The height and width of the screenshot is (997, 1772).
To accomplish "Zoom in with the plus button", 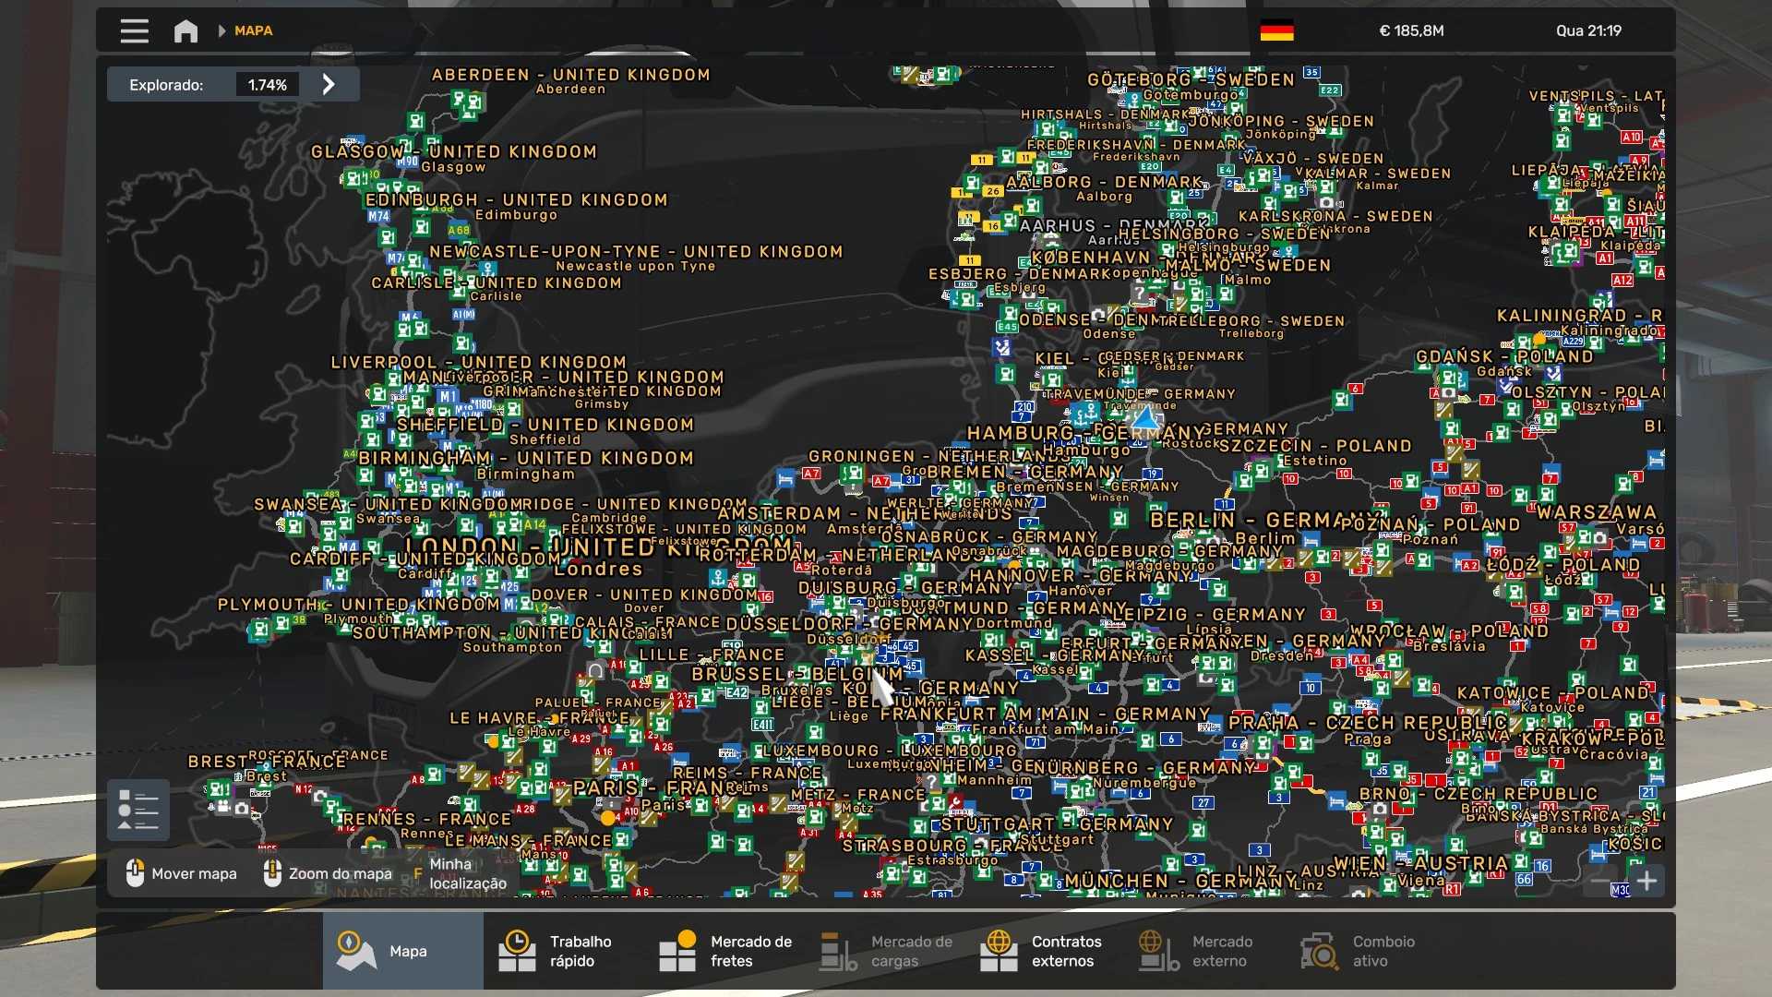I will 1647,881.
